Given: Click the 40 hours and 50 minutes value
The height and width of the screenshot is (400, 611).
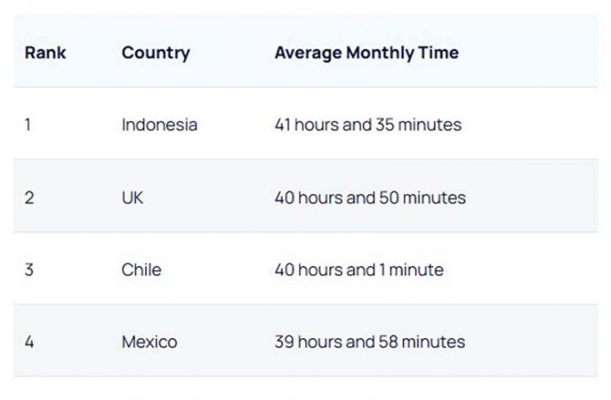Looking at the screenshot, I should click(x=369, y=198).
